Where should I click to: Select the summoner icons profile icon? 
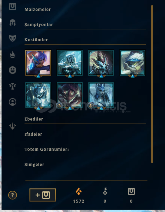(13, 102)
